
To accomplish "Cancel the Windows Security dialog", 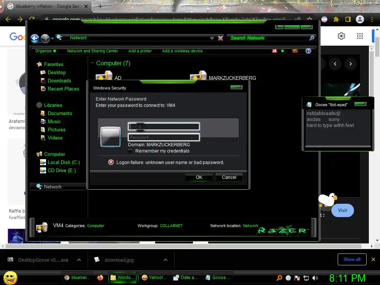I will (229, 177).
